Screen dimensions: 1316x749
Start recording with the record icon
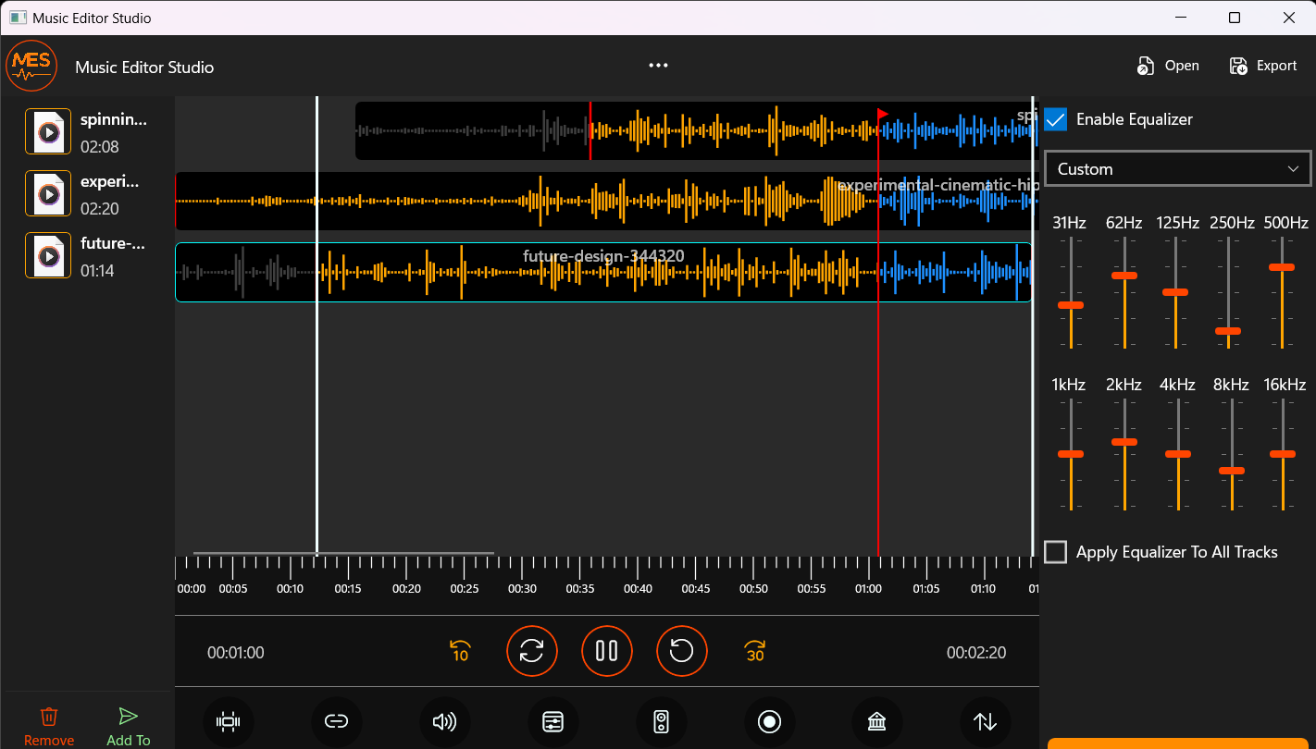[770, 722]
